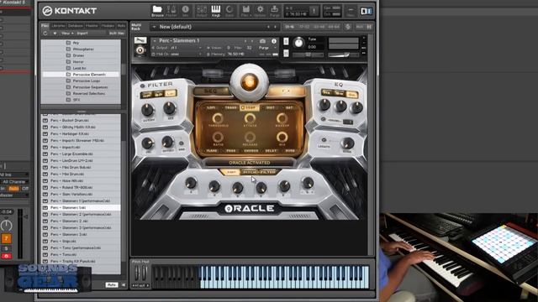Screen dimensions: 538x302
Task: Click the filter Cutoff knob
Action: click(148, 110)
